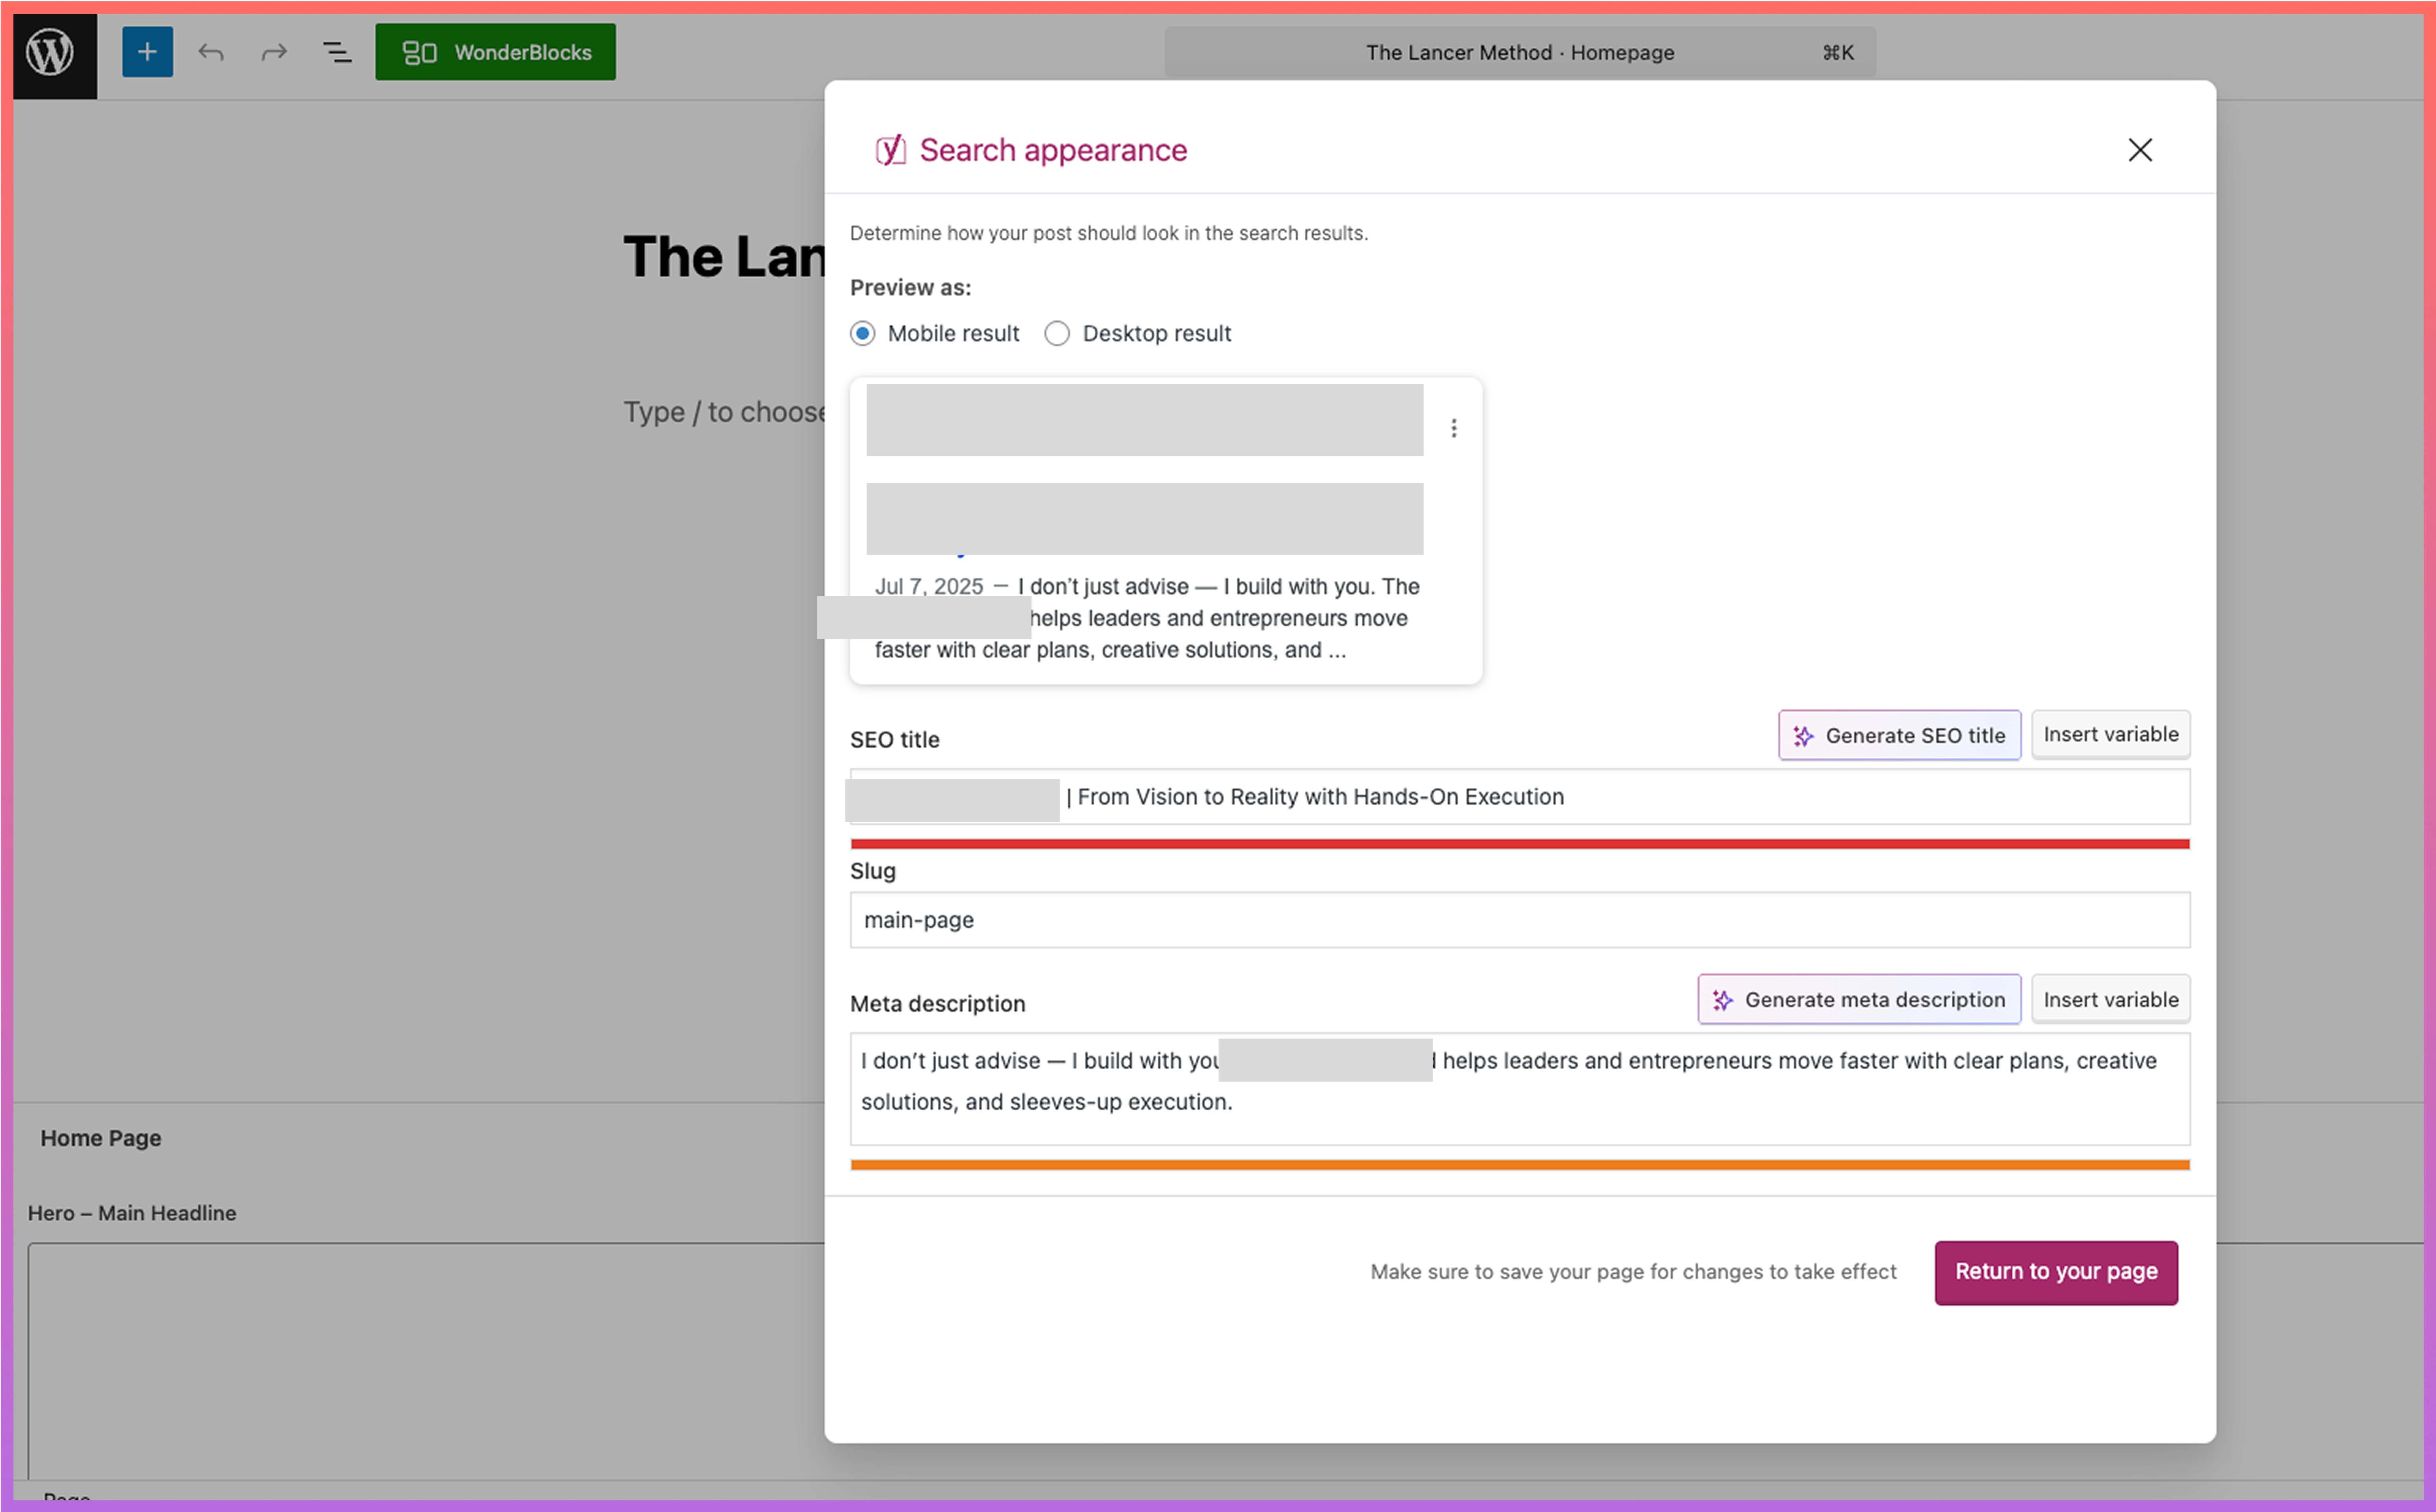This screenshot has width=2436, height=1512.
Task: Click Return to your page button
Action: coord(2056,1272)
